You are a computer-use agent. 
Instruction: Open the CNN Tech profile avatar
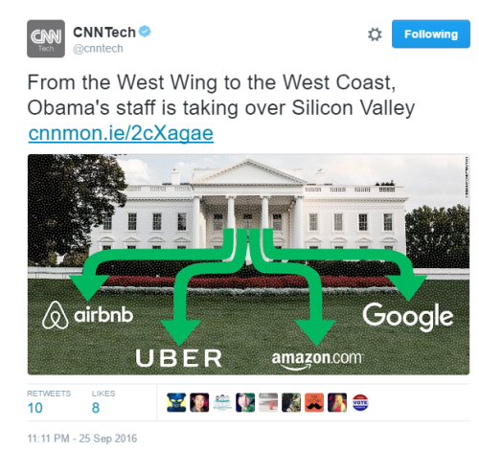tap(46, 38)
